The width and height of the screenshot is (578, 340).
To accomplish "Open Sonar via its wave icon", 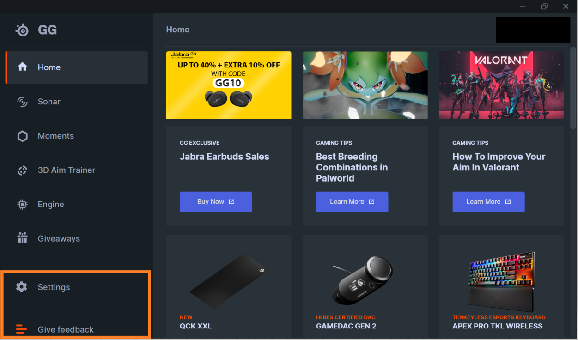I will click(22, 102).
